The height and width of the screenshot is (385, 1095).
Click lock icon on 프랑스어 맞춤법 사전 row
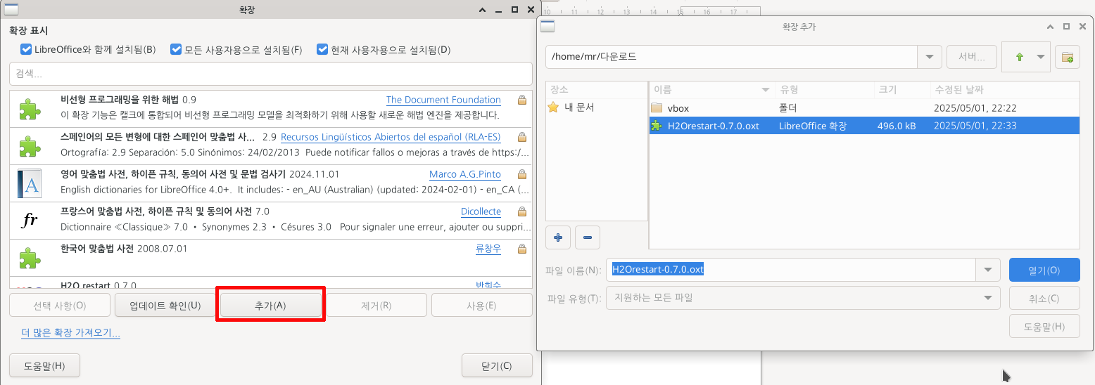point(522,211)
